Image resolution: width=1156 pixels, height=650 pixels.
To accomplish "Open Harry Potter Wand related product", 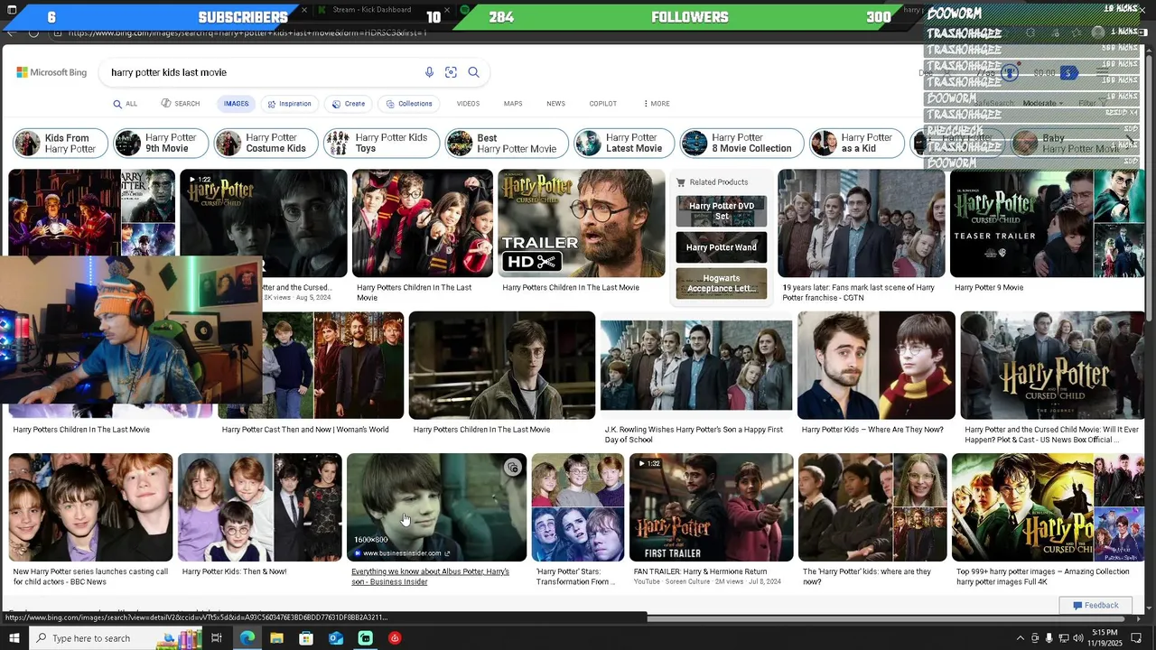I will point(722,247).
